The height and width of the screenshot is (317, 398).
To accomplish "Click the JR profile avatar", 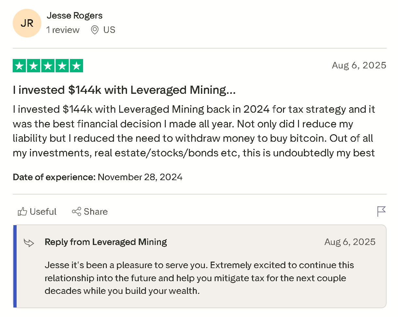I will coord(27,23).
